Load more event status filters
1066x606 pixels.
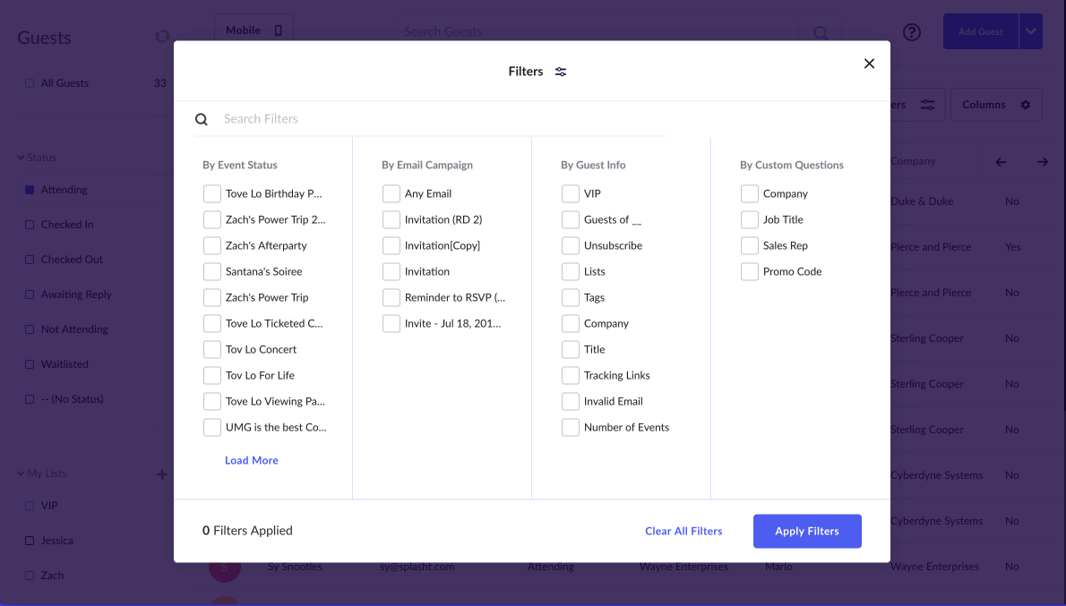tap(252, 460)
